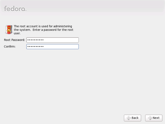Image resolution: width=165 pixels, height=124 pixels.
Task: Click the trademark symbol beside fedora logo
Action: [26, 11]
